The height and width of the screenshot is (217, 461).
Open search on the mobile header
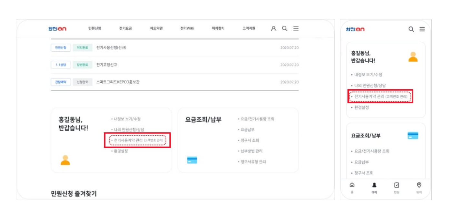point(411,29)
